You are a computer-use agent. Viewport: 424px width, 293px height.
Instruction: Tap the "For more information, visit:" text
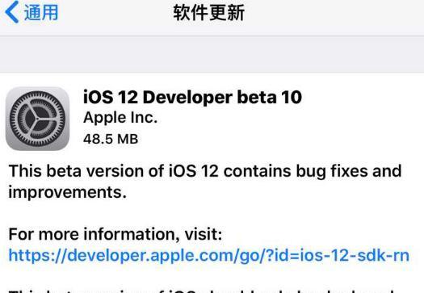pos(115,234)
